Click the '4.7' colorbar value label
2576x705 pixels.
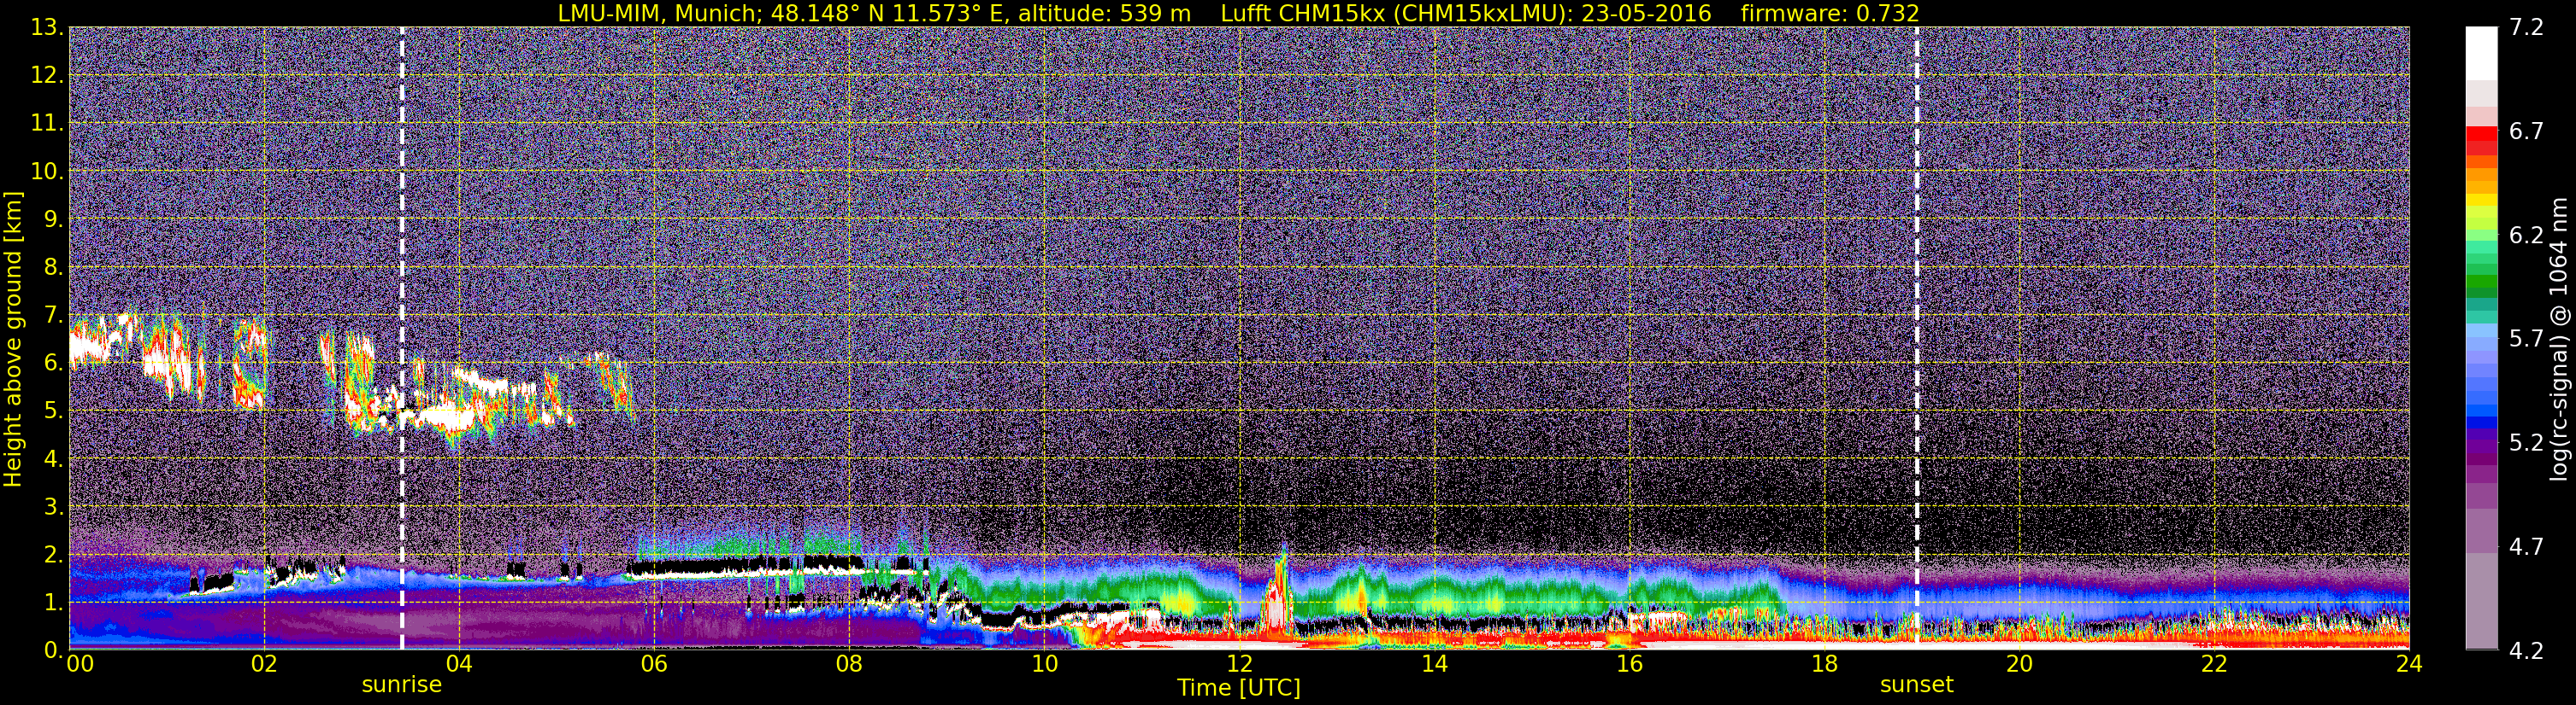pos(2526,547)
